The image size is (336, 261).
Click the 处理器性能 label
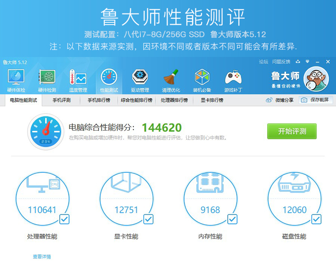coord(42,236)
